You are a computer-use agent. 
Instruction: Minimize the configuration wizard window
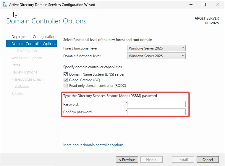(191, 5)
